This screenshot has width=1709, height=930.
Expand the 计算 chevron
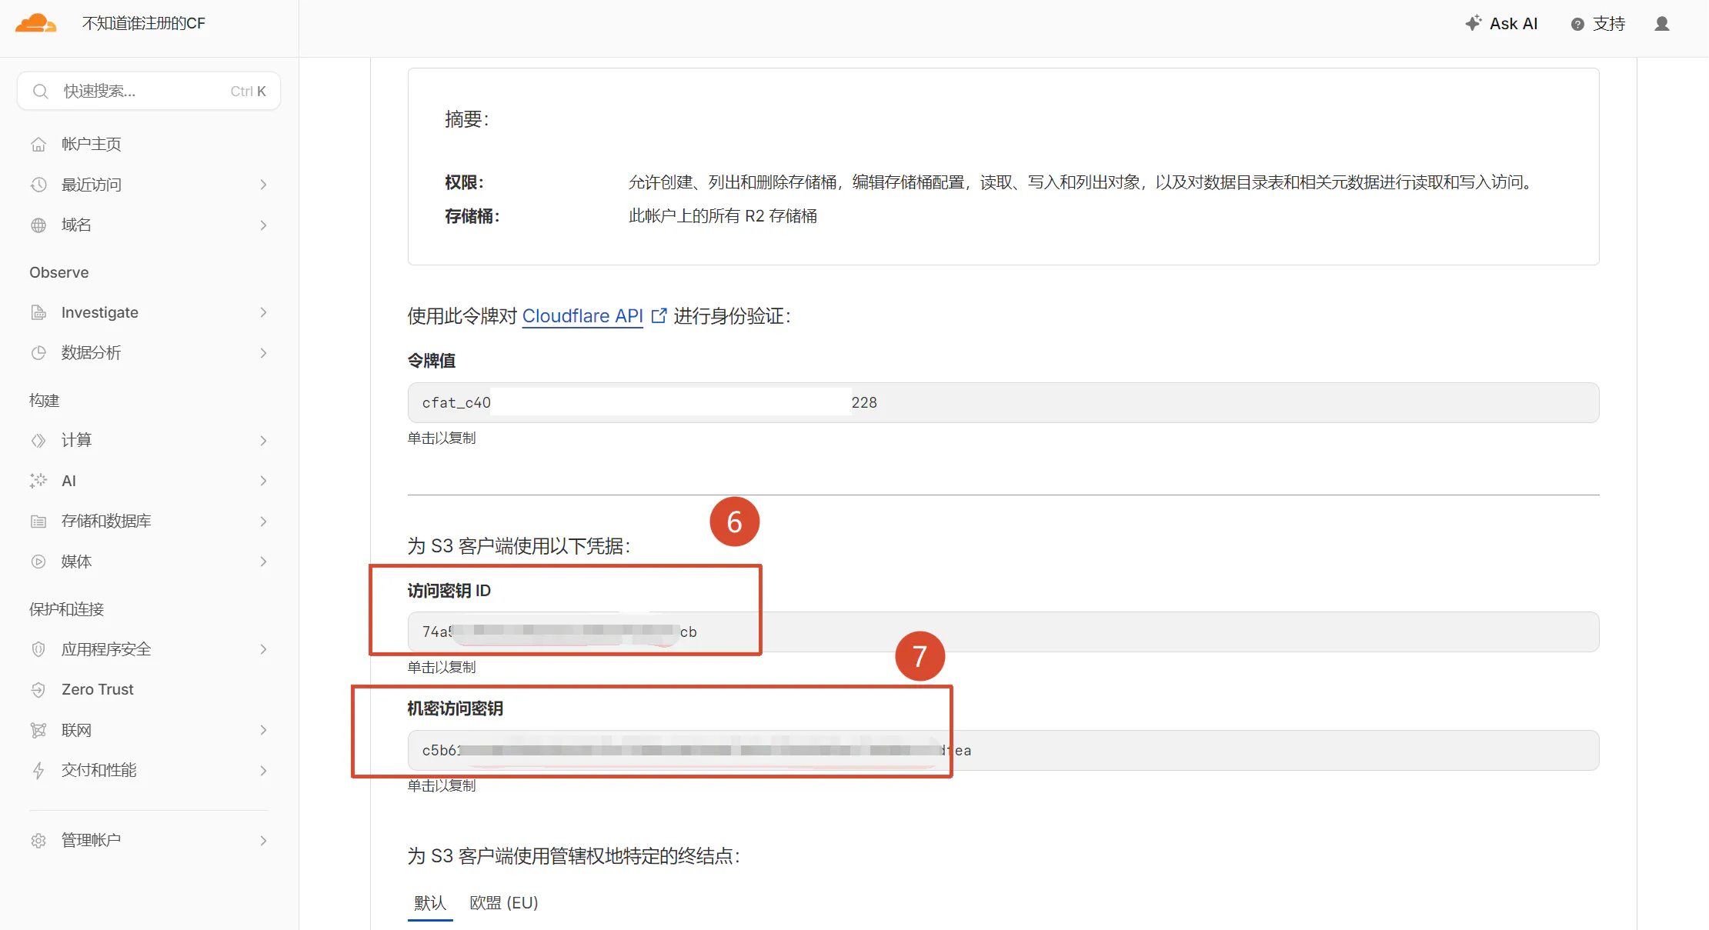tap(263, 440)
